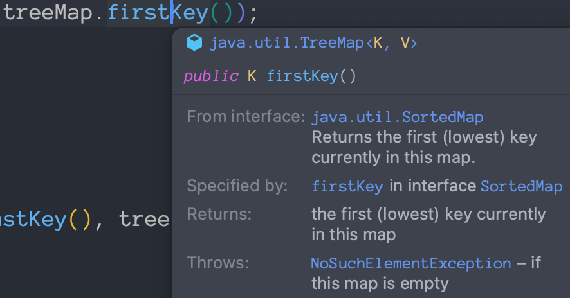Click the 'tree' text in lower code line
Viewport: 570px width, 298px height.
[144, 219]
